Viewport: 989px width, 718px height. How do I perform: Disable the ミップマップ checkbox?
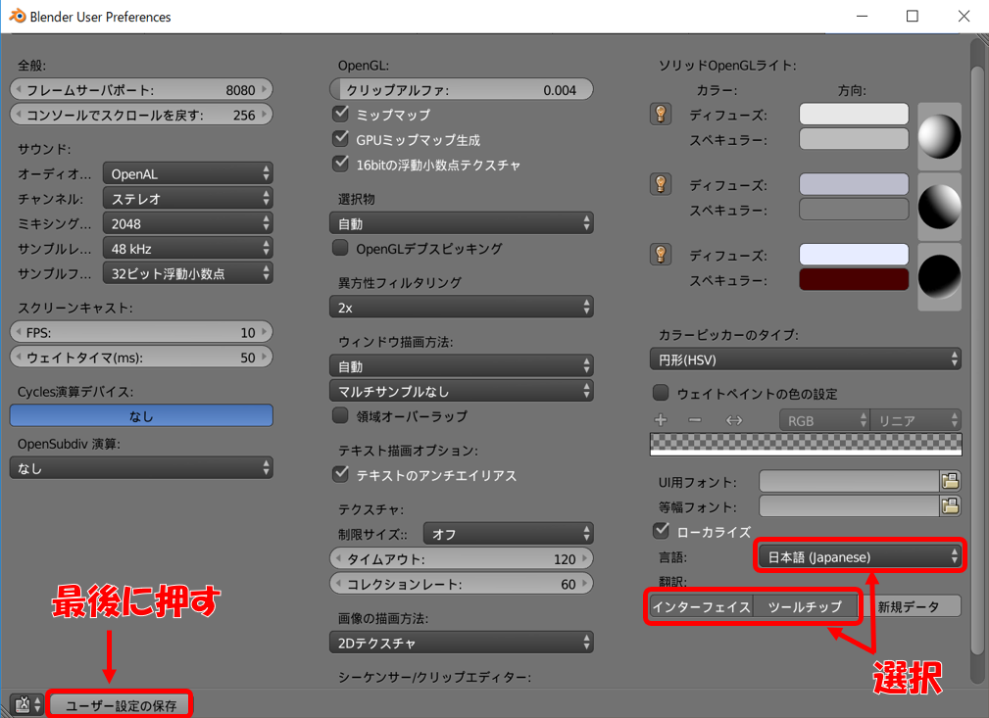341,115
